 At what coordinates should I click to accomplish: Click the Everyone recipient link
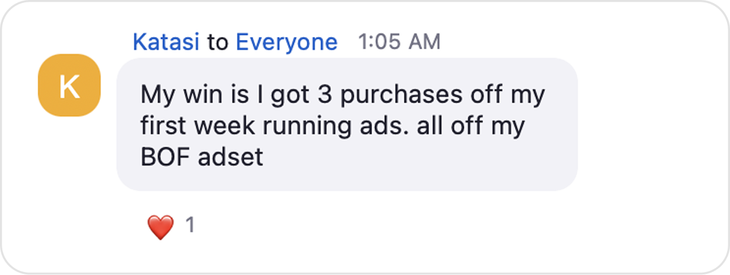click(287, 42)
